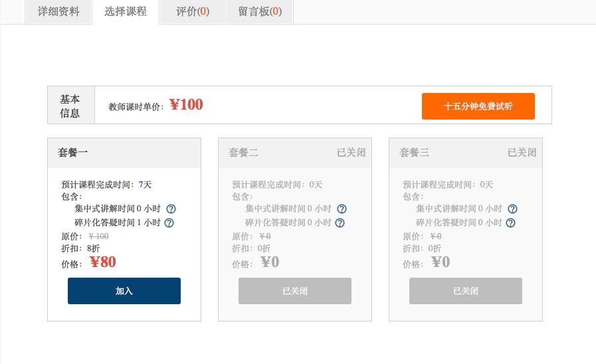Select the 套餐三 package header
The image size is (596, 364).
point(466,153)
